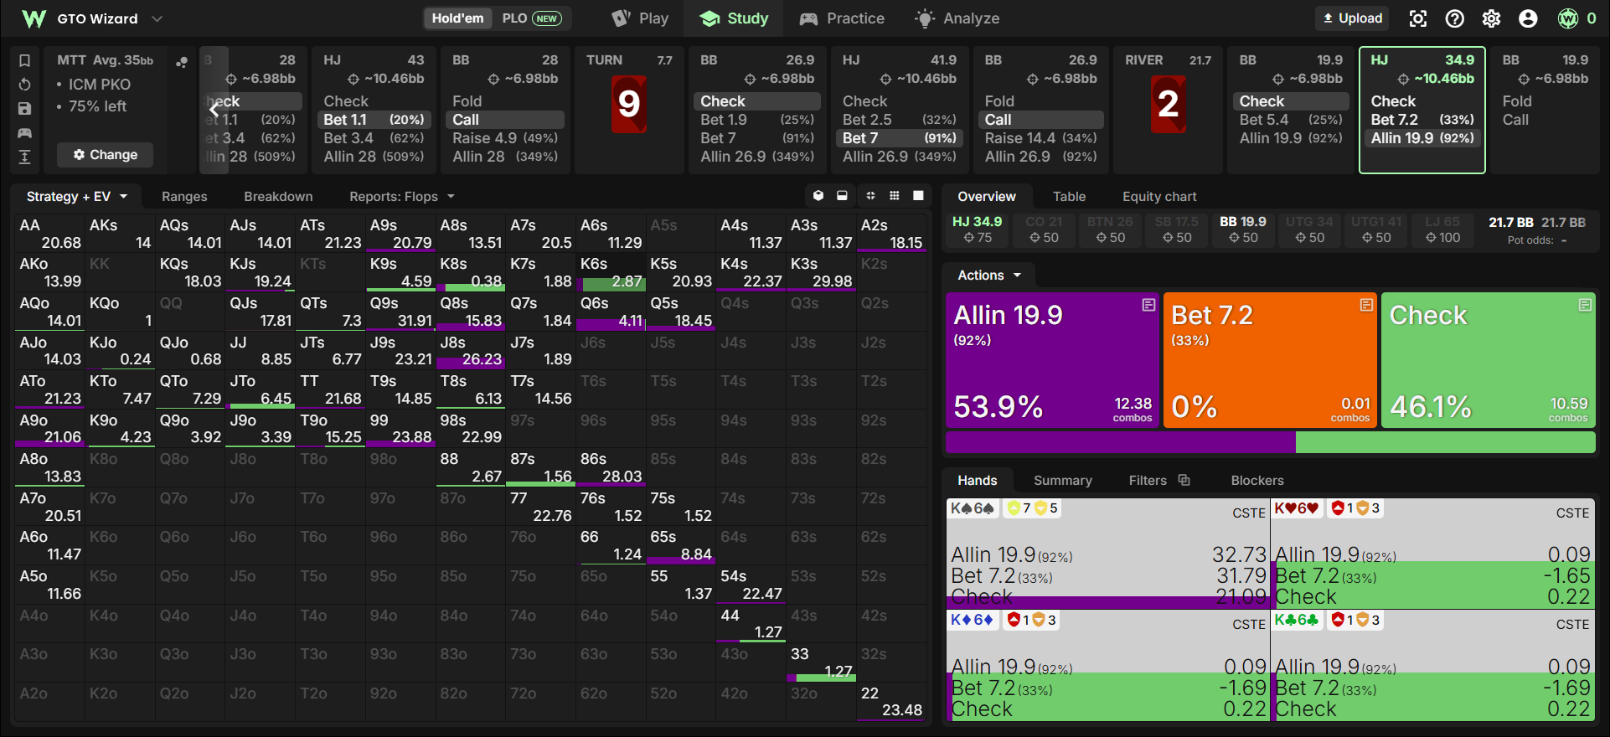The height and width of the screenshot is (737, 1610).
Task: Click the reset circular-arrow icon in sidebar
Action: tap(24, 85)
